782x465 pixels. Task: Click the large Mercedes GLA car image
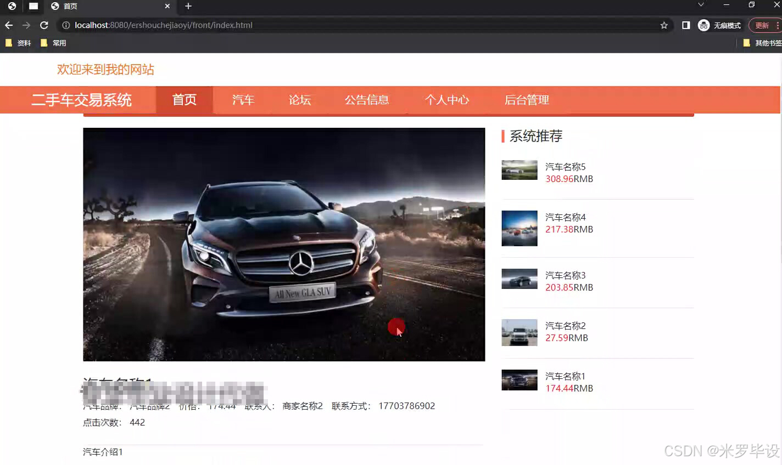pyautogui.click(x=284, y=245)
